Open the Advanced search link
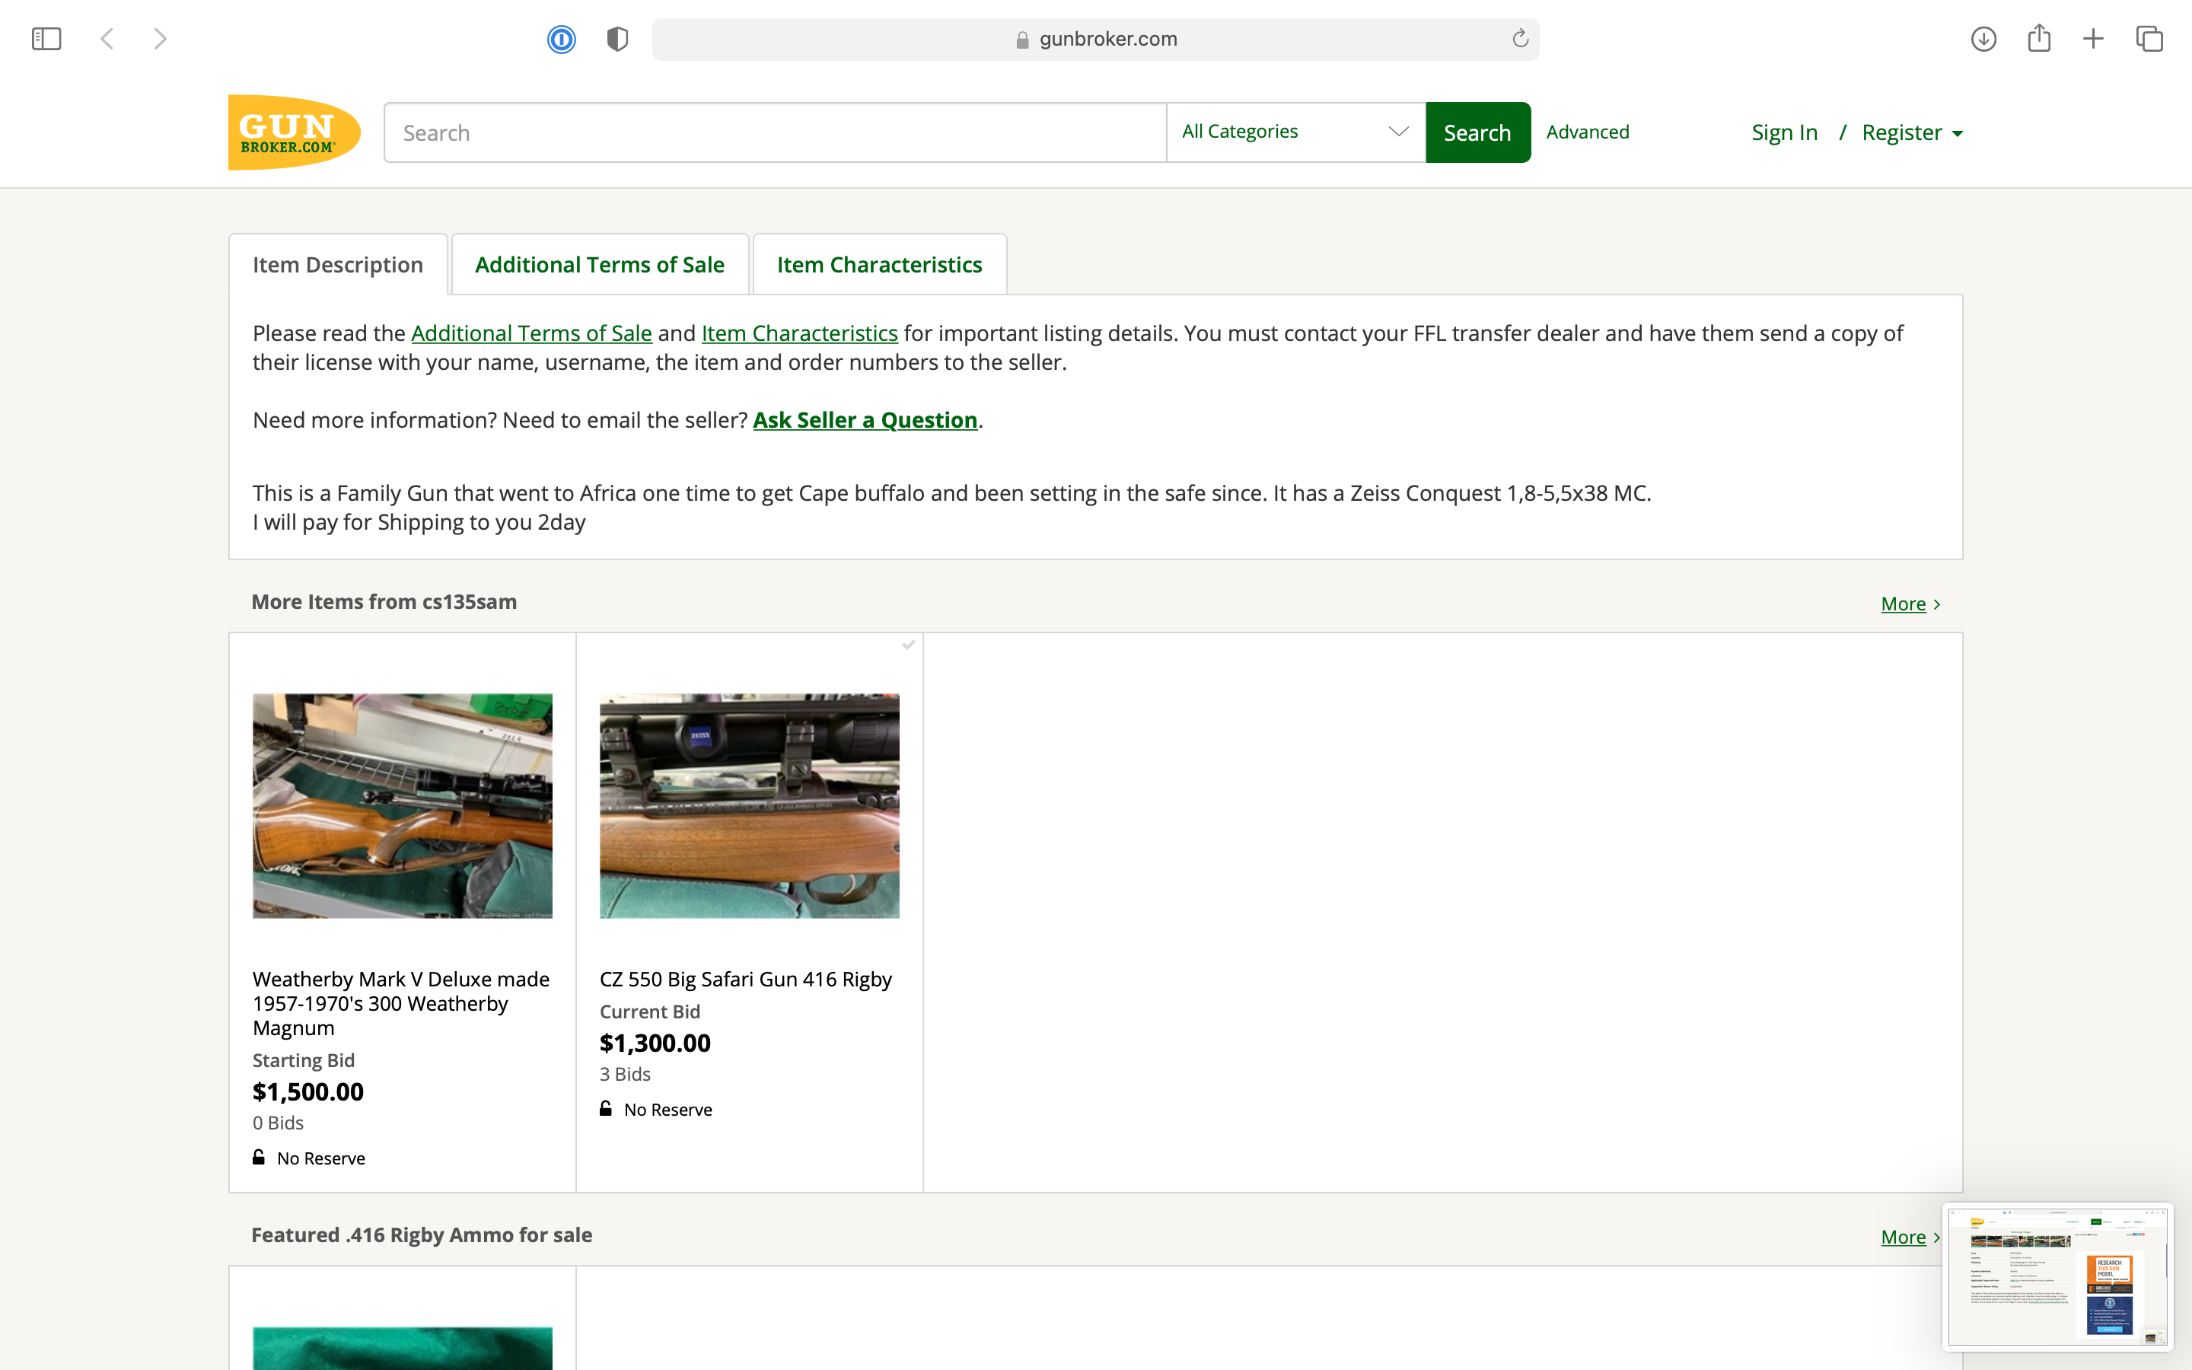2192x1370 pixels. tap(1587, 132)
